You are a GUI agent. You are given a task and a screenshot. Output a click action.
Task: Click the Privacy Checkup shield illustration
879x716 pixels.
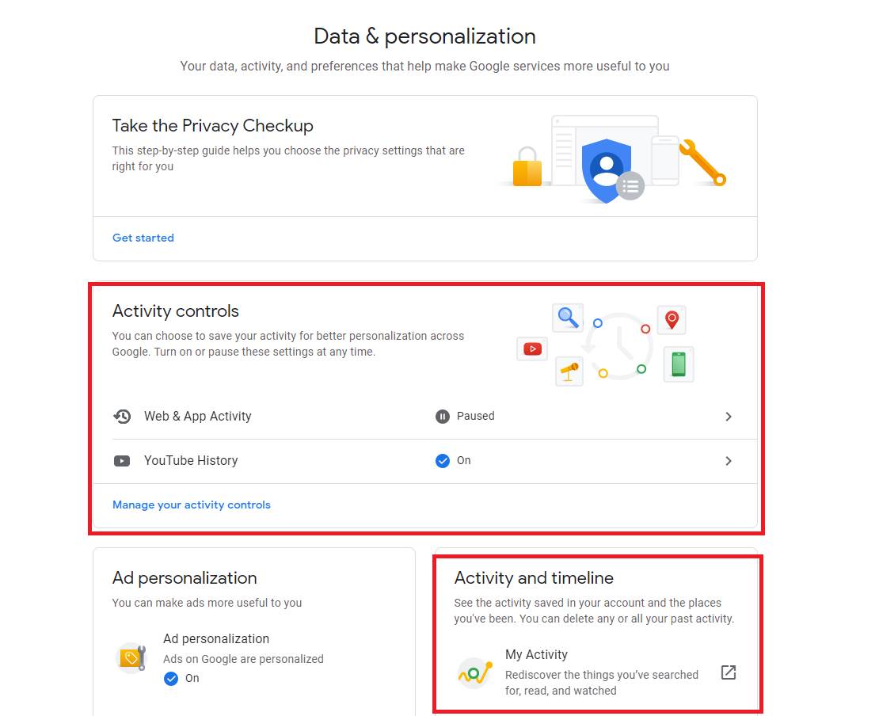pos(607,169)
